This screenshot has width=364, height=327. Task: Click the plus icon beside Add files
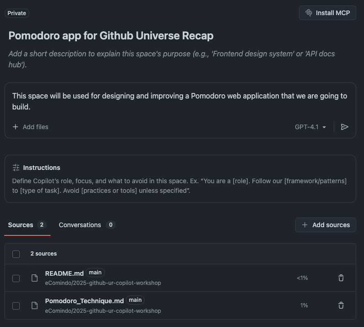16,127
